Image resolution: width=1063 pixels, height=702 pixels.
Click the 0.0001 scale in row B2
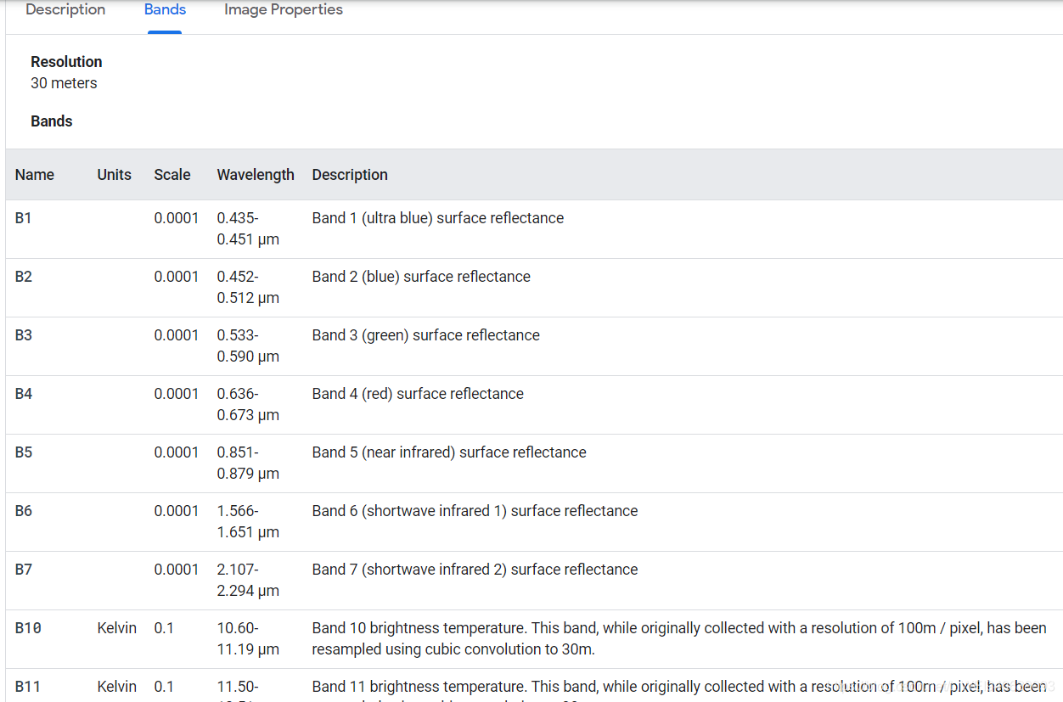click(x=177, y=277)
